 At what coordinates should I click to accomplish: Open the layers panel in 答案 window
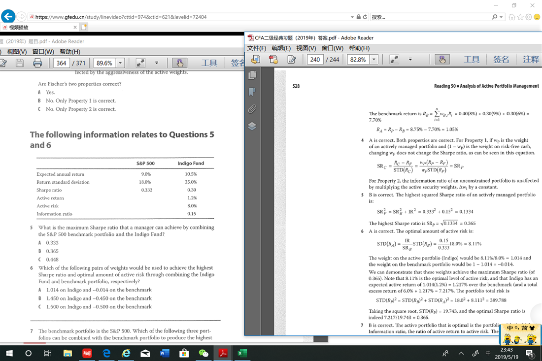coord(252,126)
